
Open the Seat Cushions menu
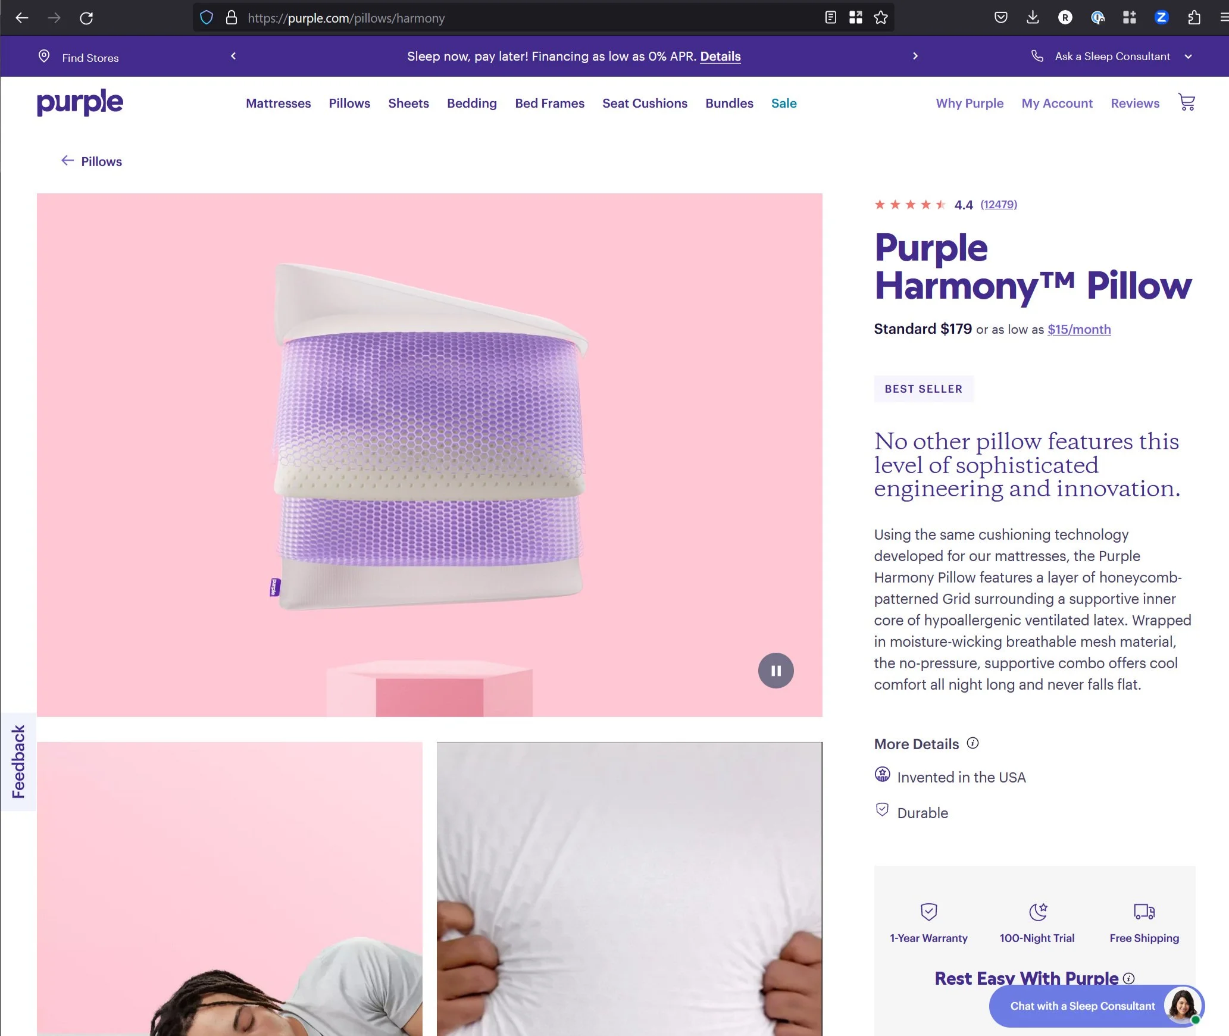coord(645,104)
